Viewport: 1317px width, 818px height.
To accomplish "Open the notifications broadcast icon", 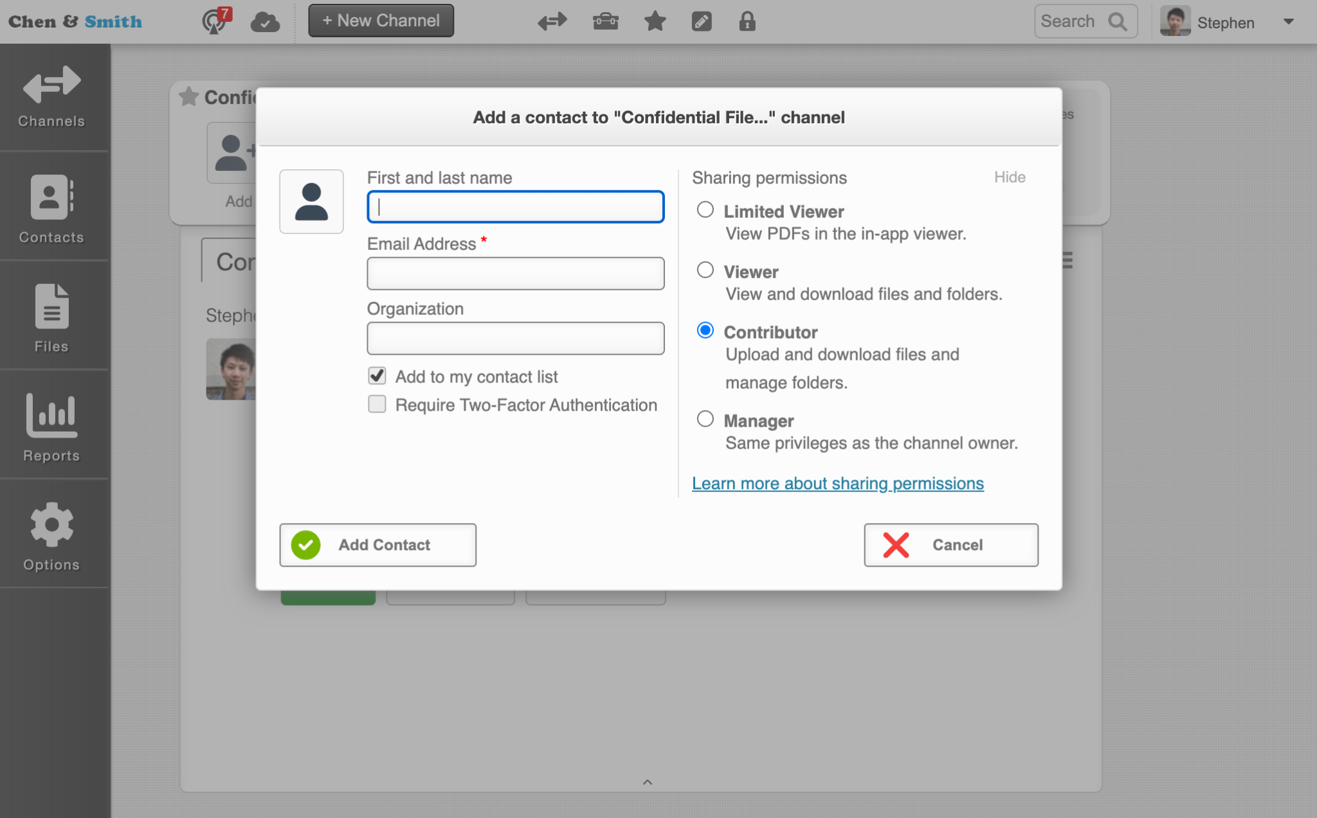I will pos(214,21).
